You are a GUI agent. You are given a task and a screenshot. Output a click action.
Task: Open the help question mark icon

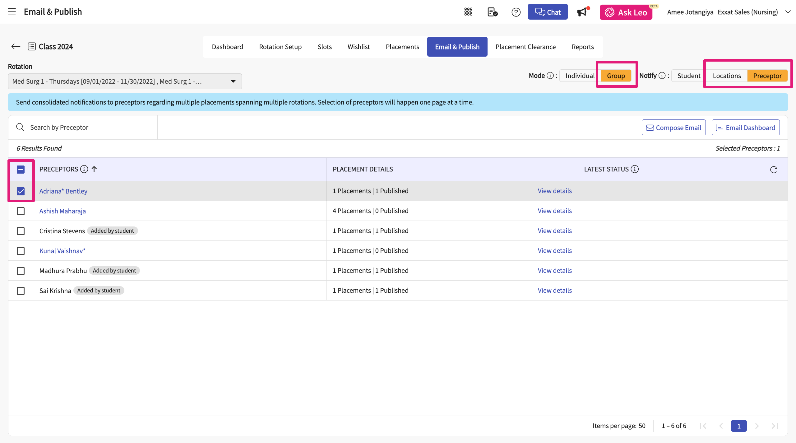(516, 12)
